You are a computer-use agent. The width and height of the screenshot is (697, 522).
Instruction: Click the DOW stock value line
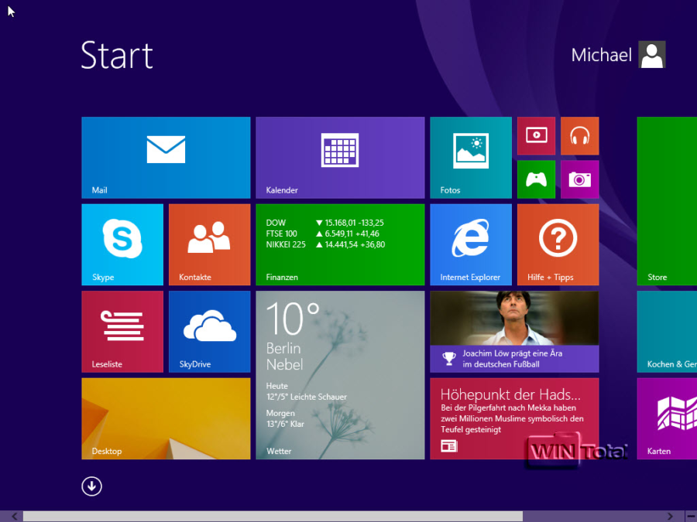[x=325, y=223]
